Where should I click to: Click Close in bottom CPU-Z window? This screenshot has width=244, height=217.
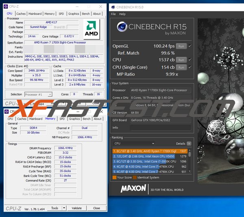(x=96, y=208)
